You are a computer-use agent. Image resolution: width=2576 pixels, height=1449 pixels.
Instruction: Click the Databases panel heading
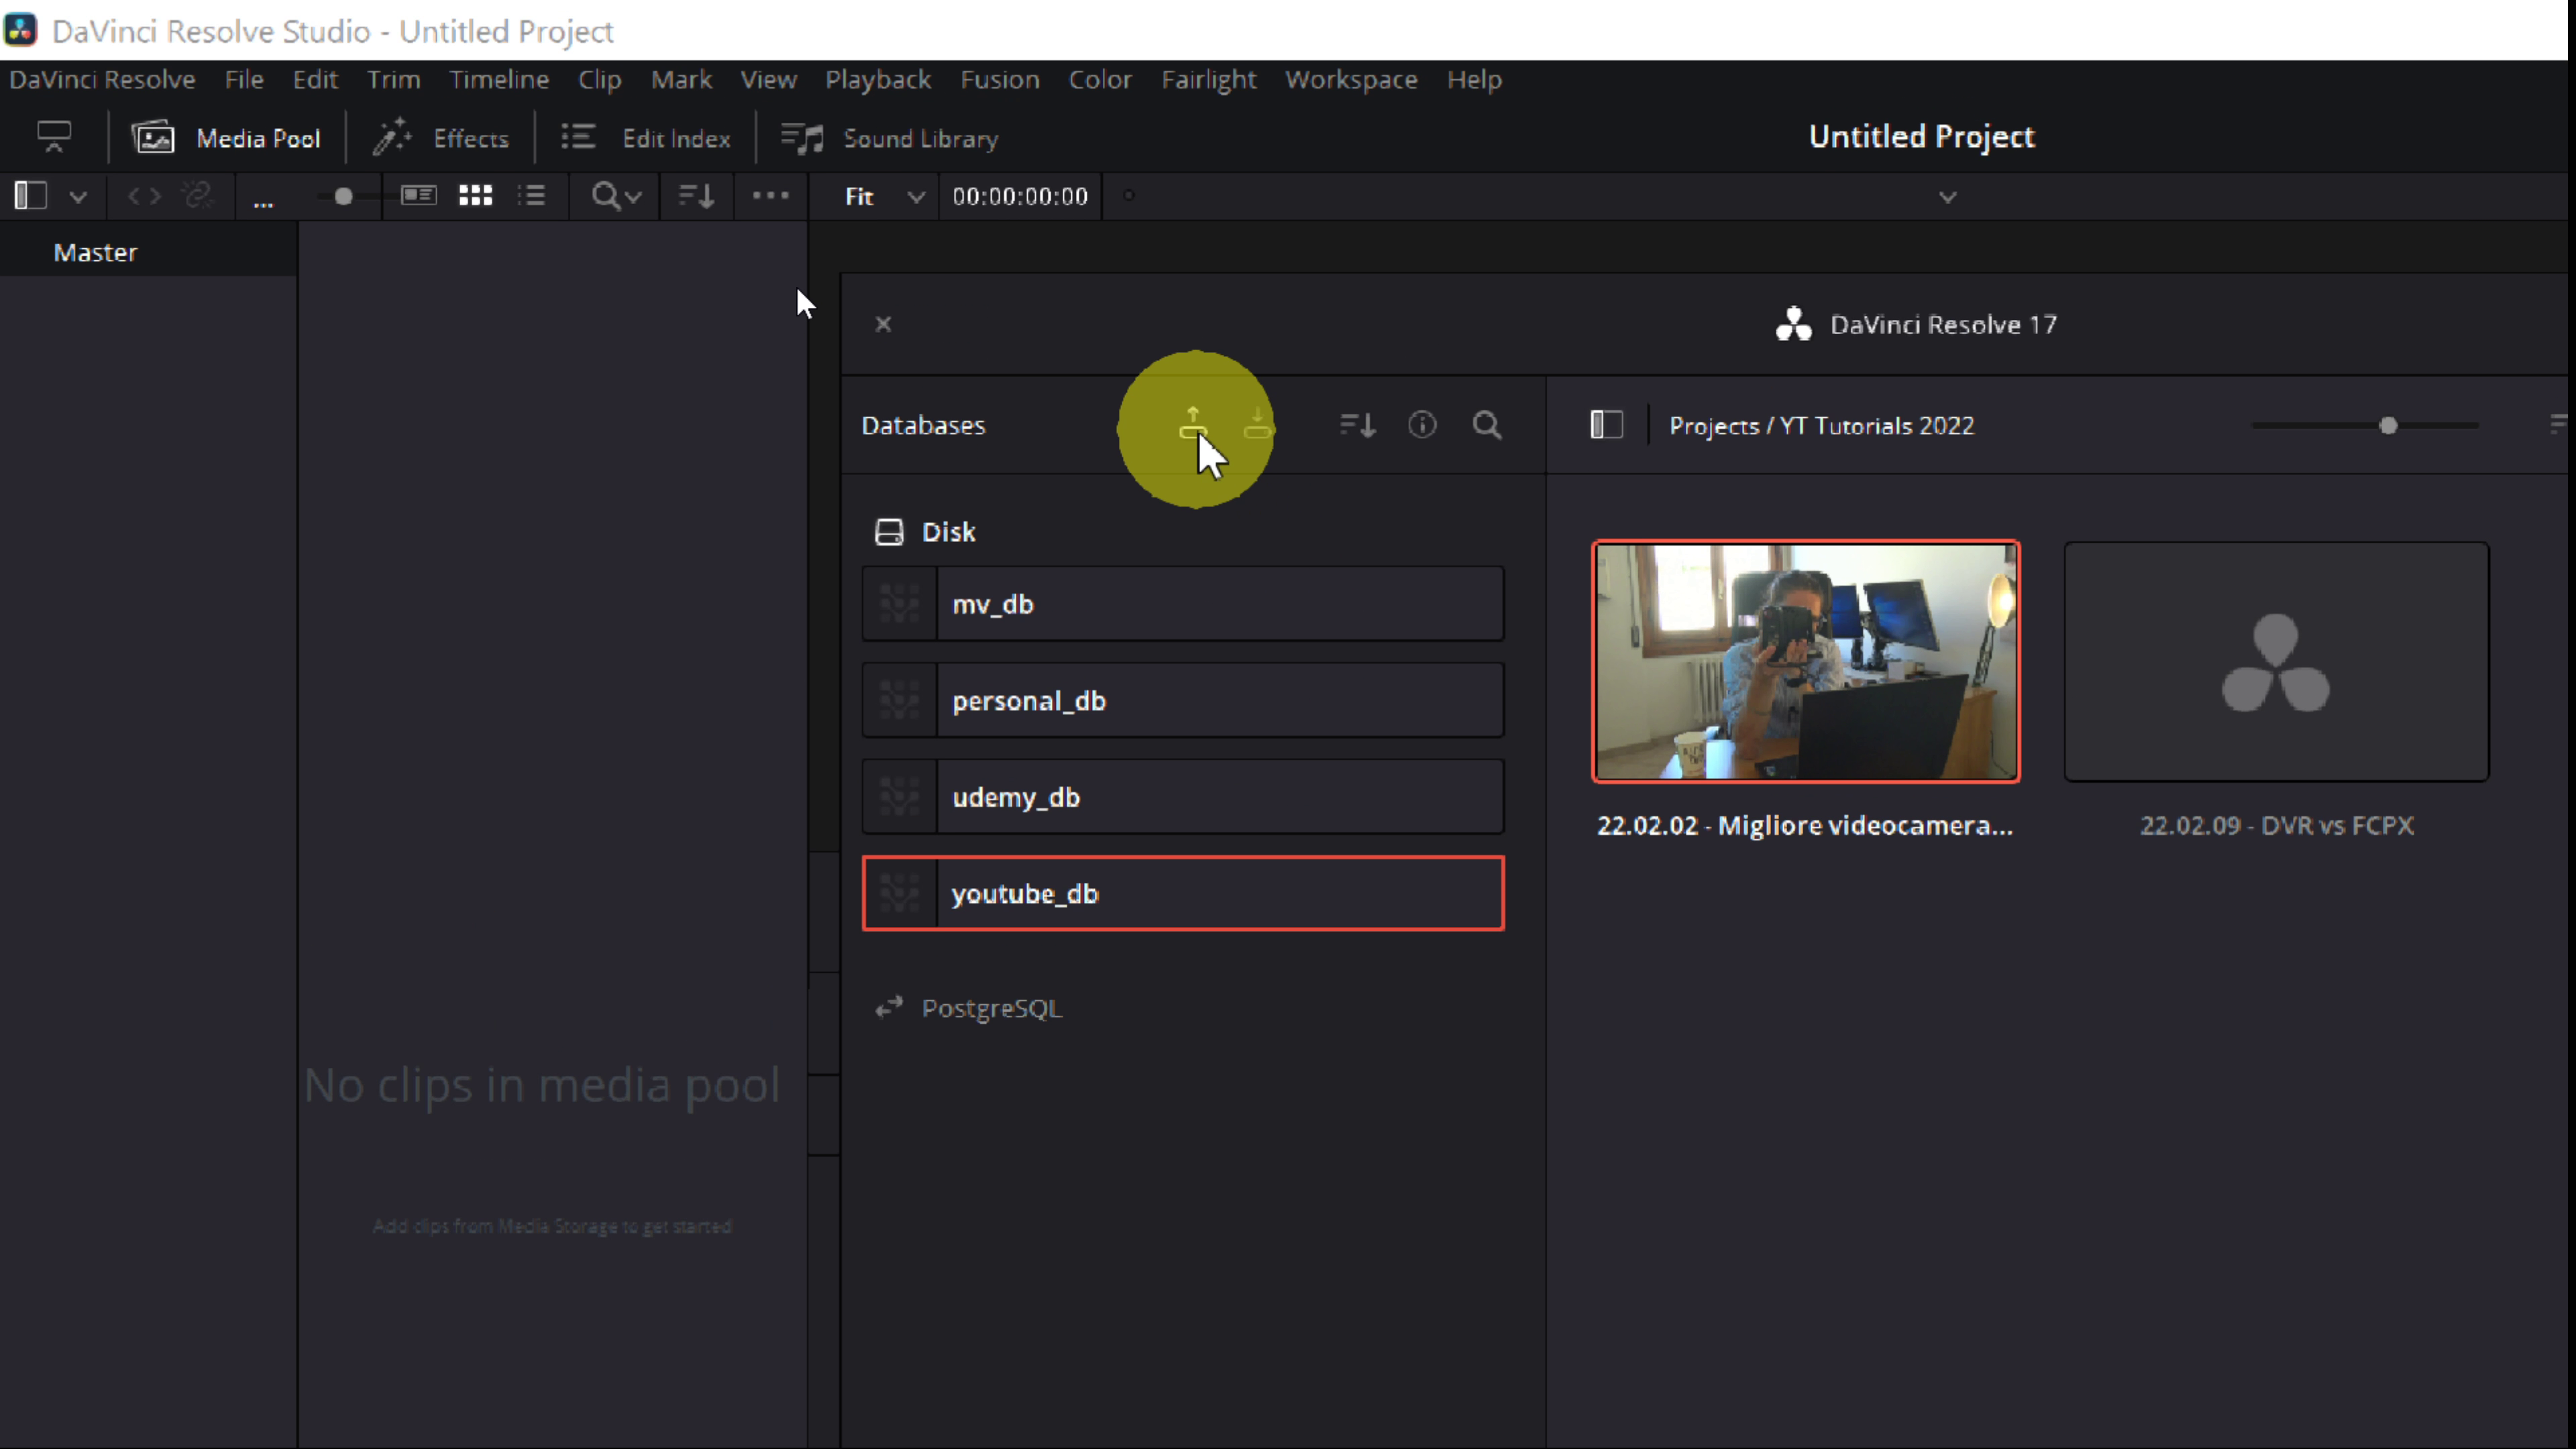tap(923, 425)
